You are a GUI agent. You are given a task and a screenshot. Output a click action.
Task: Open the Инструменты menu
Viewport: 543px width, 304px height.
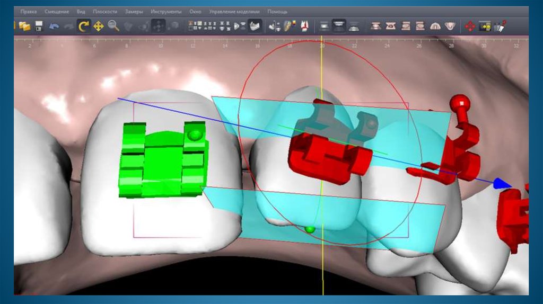[165, 11]
